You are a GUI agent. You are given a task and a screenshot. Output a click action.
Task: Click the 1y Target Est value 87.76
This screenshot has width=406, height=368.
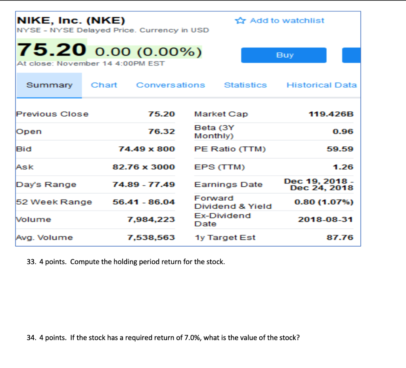[340, 238]
